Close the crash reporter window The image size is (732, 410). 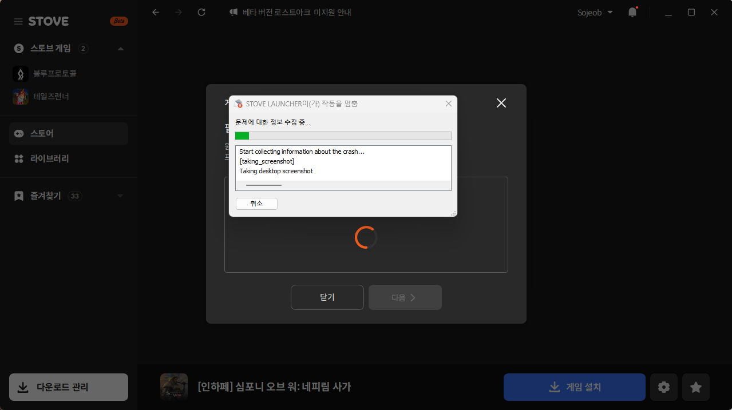[x=449, y=104]
